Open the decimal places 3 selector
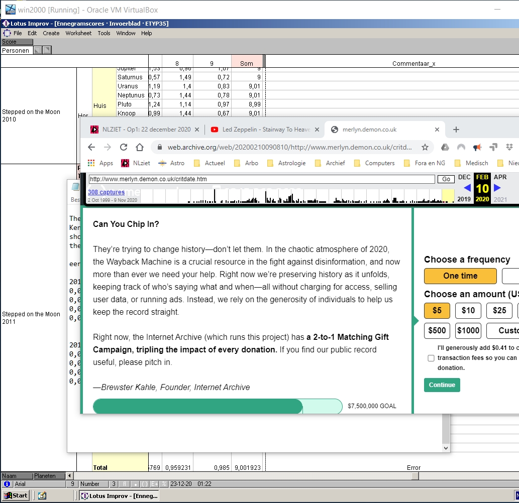519x503 pixels. (114, 484)
